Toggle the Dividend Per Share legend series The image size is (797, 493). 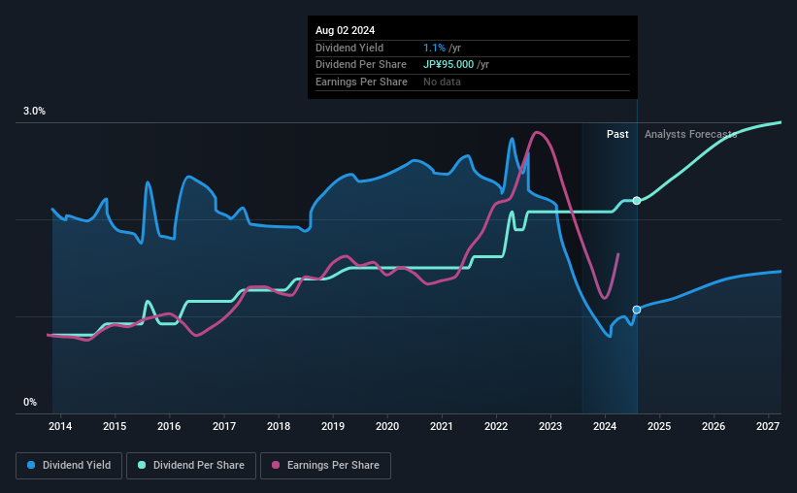197,466
